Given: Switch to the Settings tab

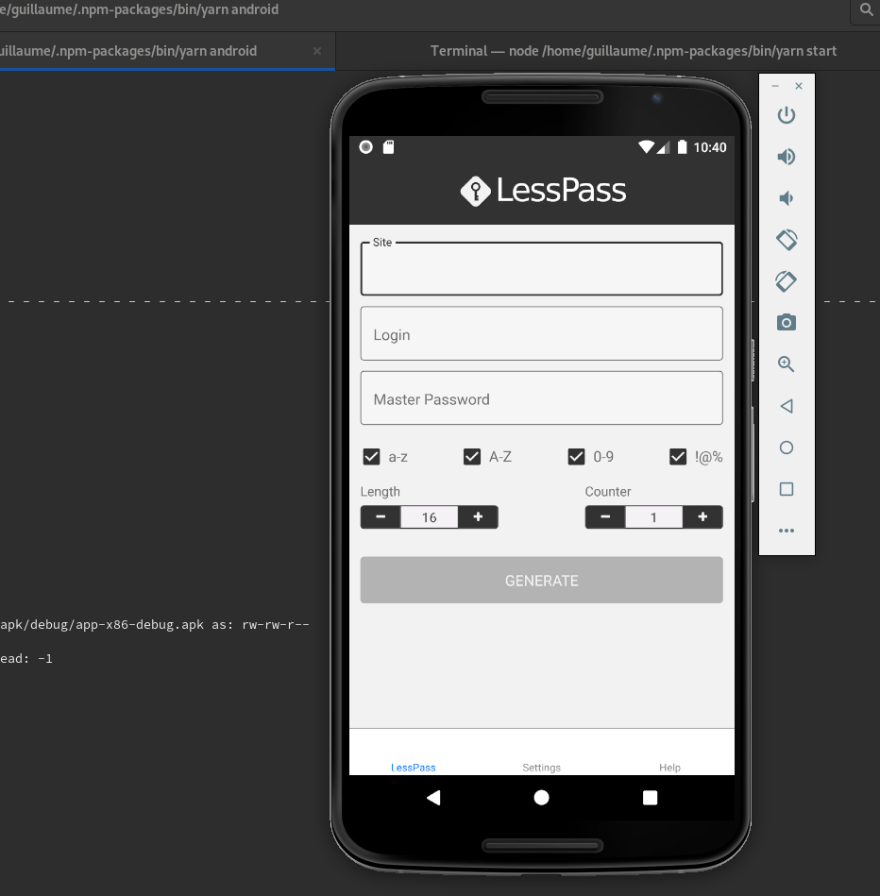Looking at the screenshot, I should pyautogui.click(x=541, y=768).
